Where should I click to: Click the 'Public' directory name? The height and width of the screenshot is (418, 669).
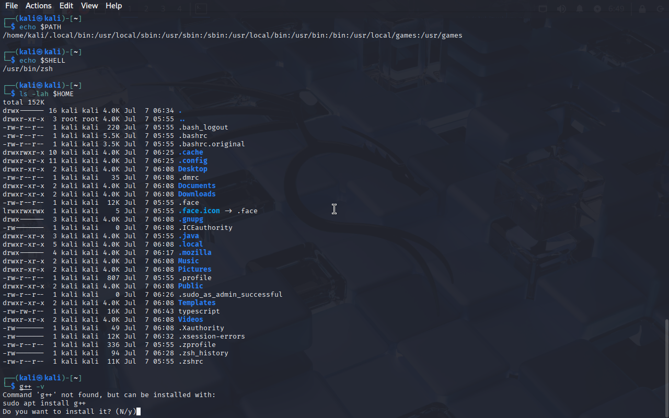point(191,286)
